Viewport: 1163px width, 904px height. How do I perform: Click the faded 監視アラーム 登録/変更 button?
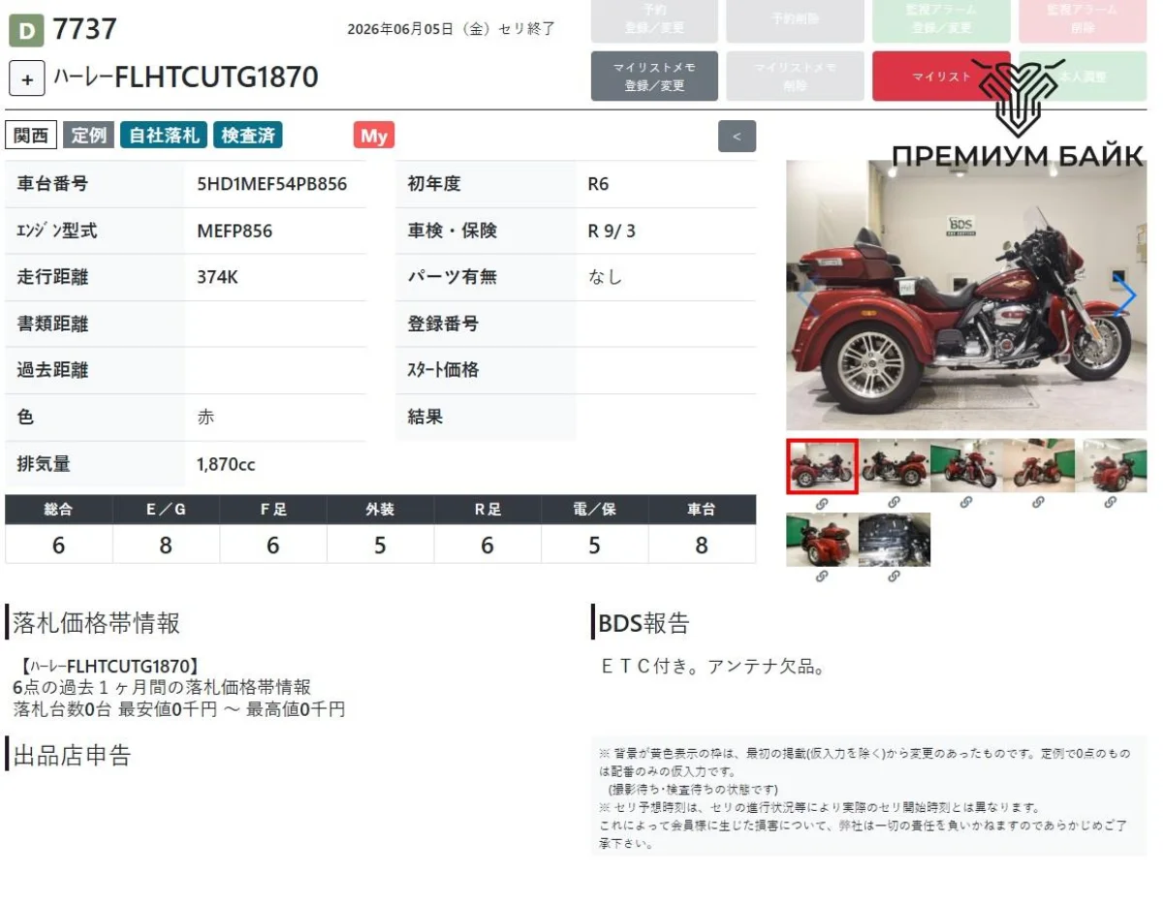pos(941,19)
